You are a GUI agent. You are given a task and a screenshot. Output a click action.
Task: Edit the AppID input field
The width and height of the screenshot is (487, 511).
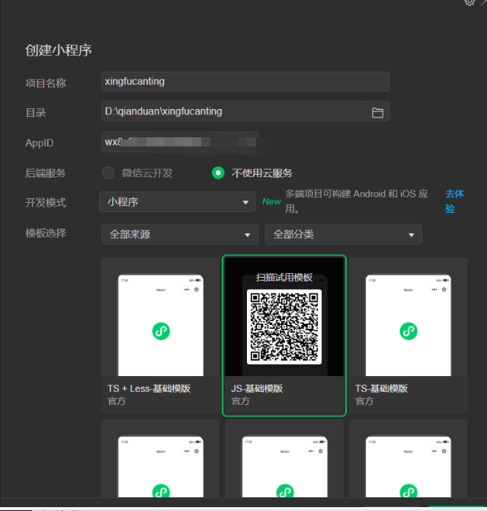180,142
